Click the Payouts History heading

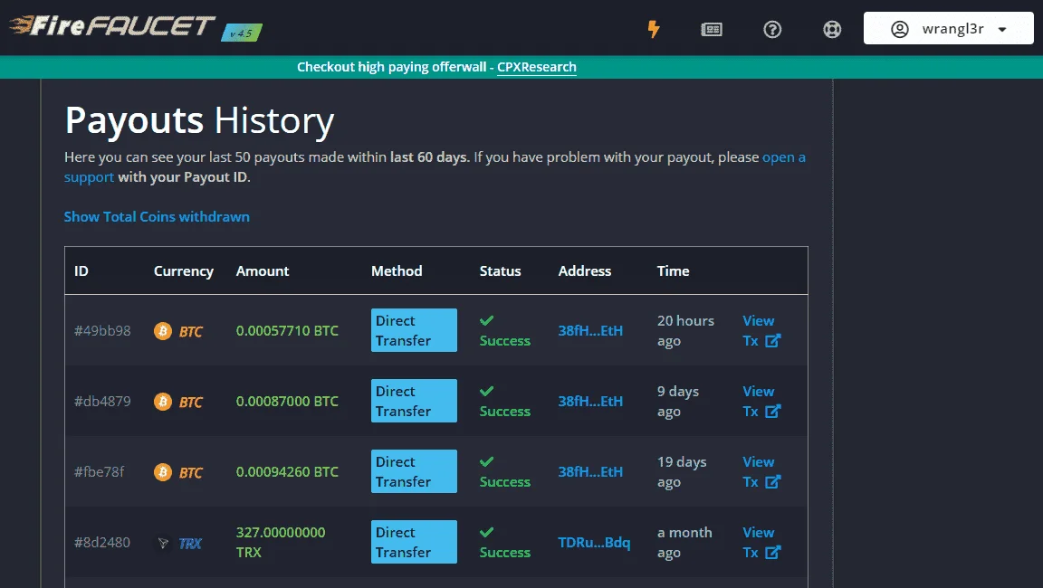pyautogui.click(x=199, y=121)
